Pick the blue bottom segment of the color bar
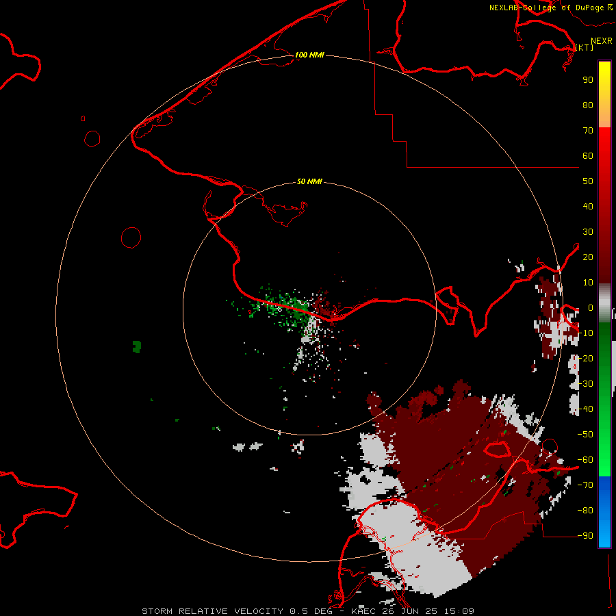The image size is (616, 616). [x=604, y=512]
